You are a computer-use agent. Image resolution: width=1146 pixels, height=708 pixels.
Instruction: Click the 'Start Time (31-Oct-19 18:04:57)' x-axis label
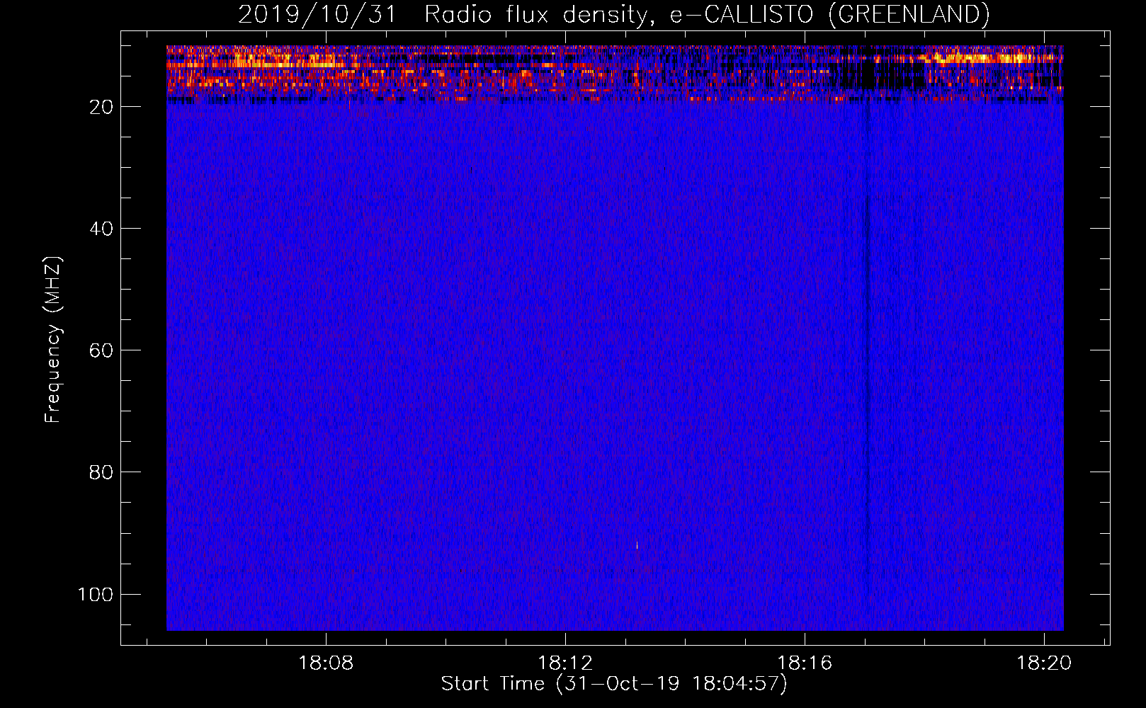[x=614, y=684]
